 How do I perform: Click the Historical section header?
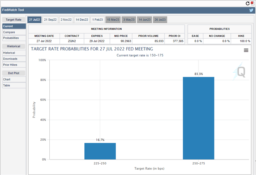tap(14, 46)
